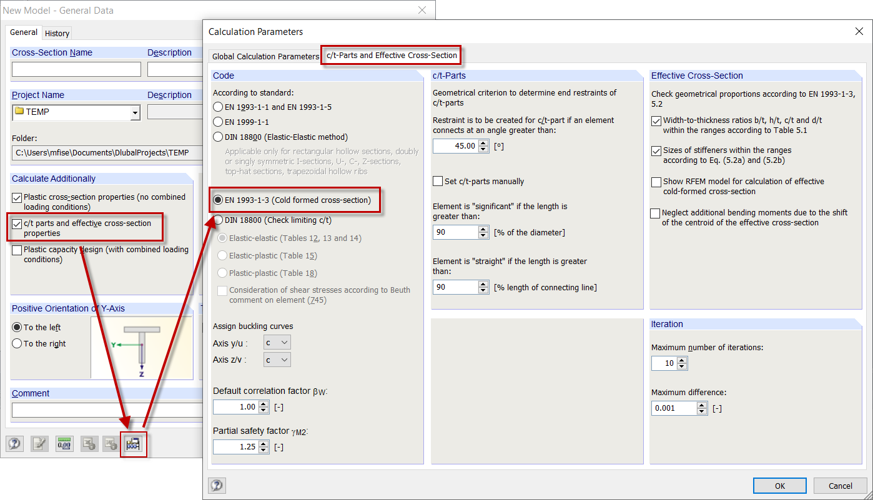Image resolution: width=873 pixels, height=500 pixels.
Task: Toggle Width-to-thickness ratios check option
Action: [x=656, y=120]
